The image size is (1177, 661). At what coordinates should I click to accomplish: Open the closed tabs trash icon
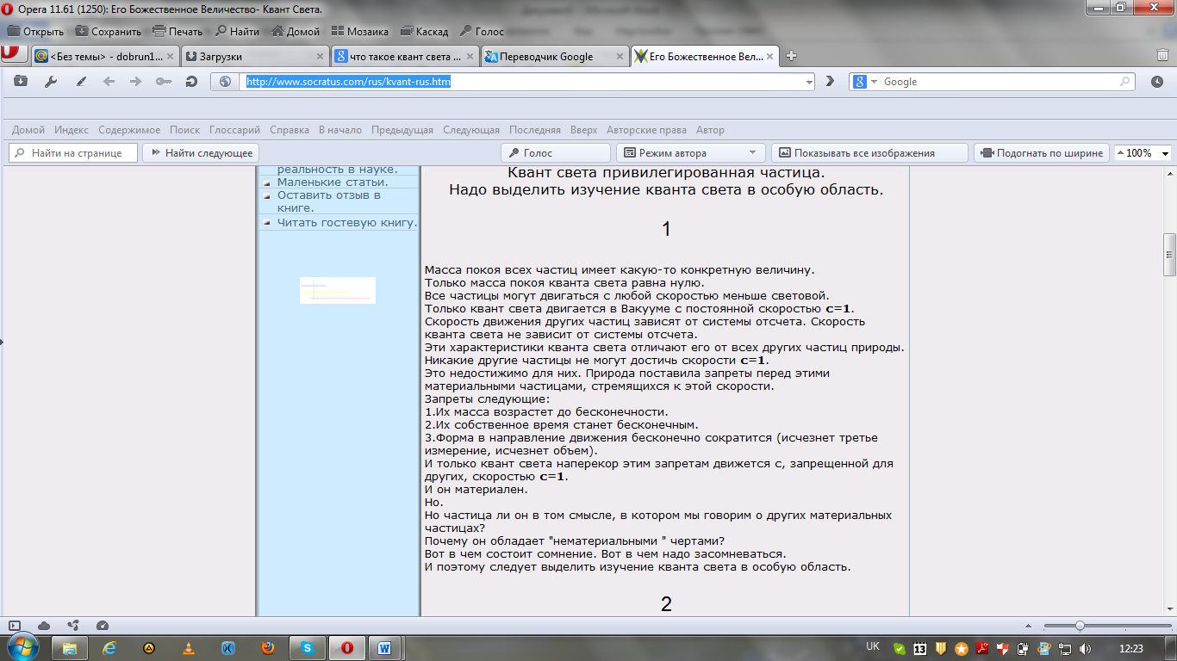click(x=1161, y=55)
